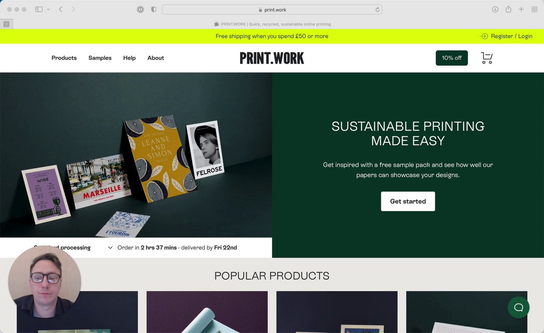
Task: Open the Products menu
Action: 64,58
